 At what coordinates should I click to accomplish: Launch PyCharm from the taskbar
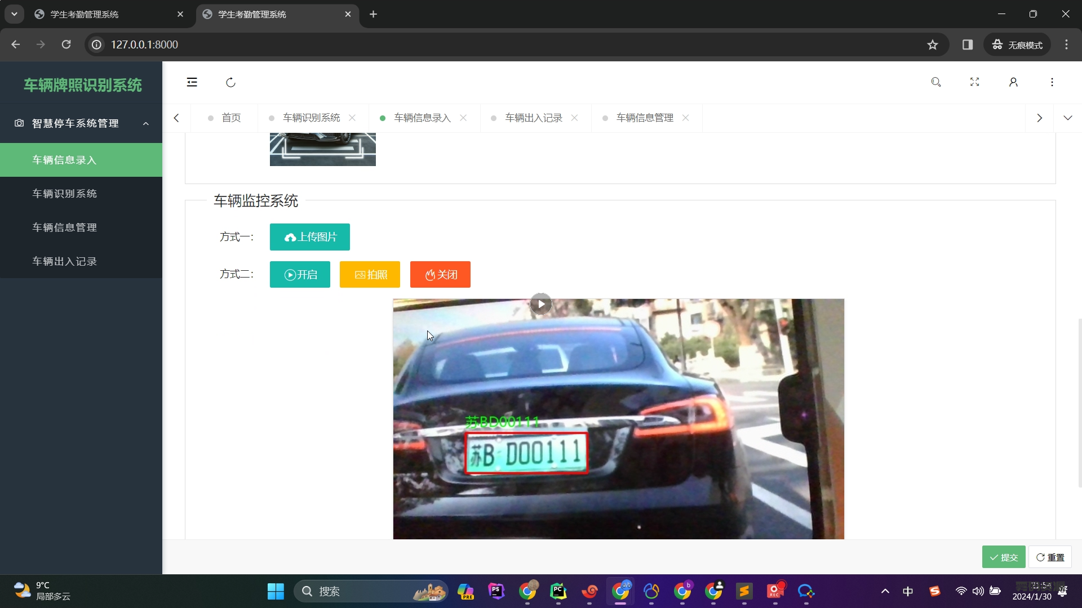(x=558, y=591)
